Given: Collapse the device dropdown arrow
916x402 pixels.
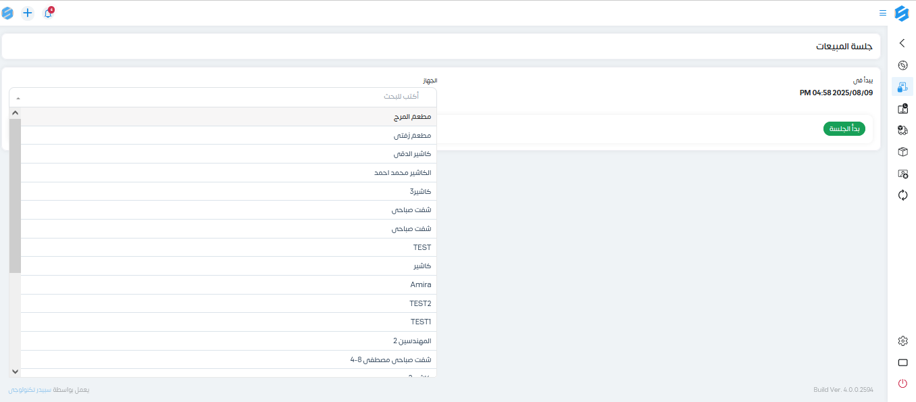Looking at the screenshot, I should point(18,97).
